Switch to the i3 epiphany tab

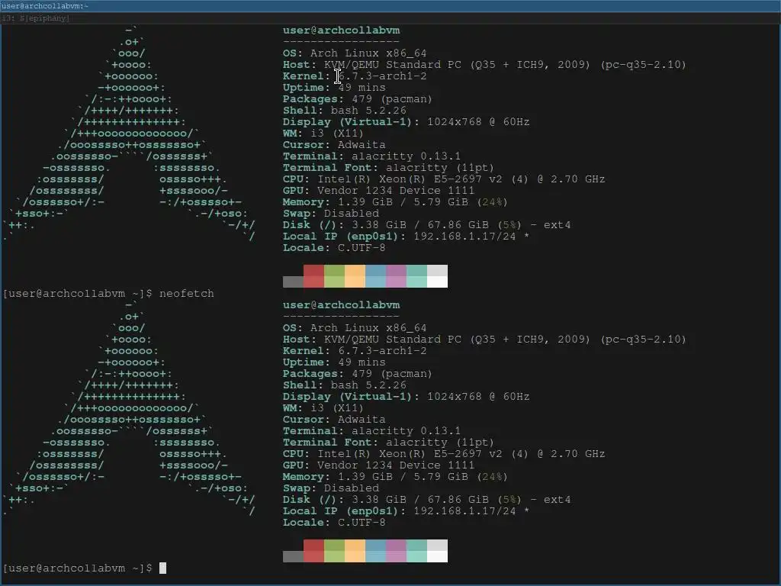[x=390, y=18]
